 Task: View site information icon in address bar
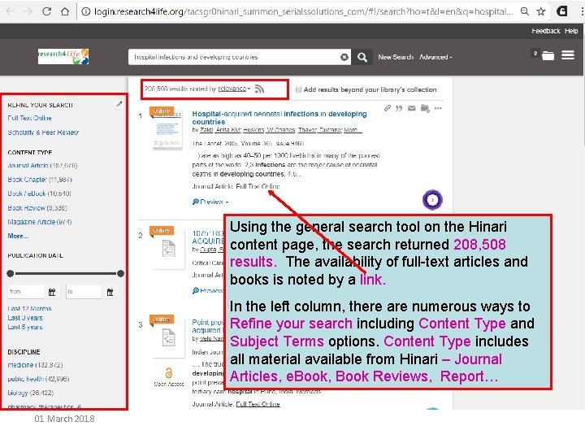coord(86,11)
